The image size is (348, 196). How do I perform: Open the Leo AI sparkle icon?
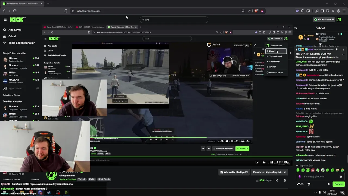tap(333, 11)
